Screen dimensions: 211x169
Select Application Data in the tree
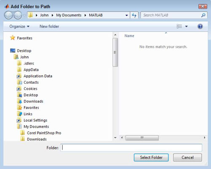tap(38, 76)
